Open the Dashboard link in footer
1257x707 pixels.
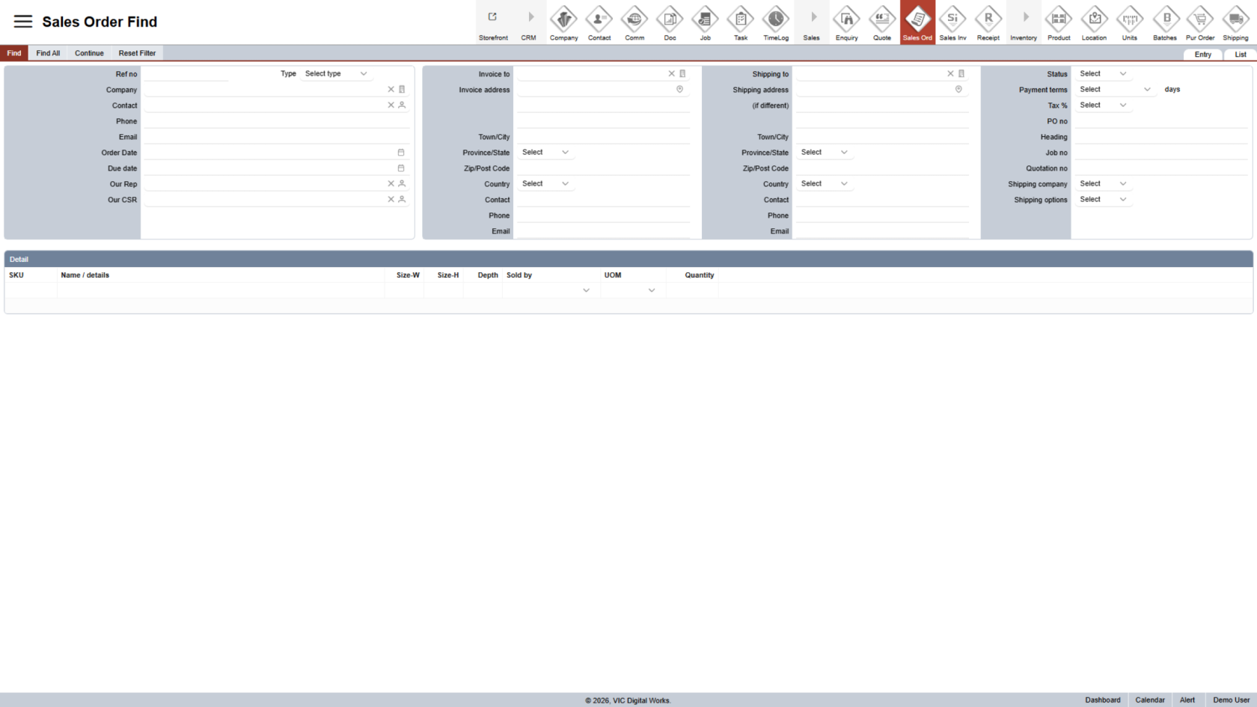click(x=1102, y=700)
